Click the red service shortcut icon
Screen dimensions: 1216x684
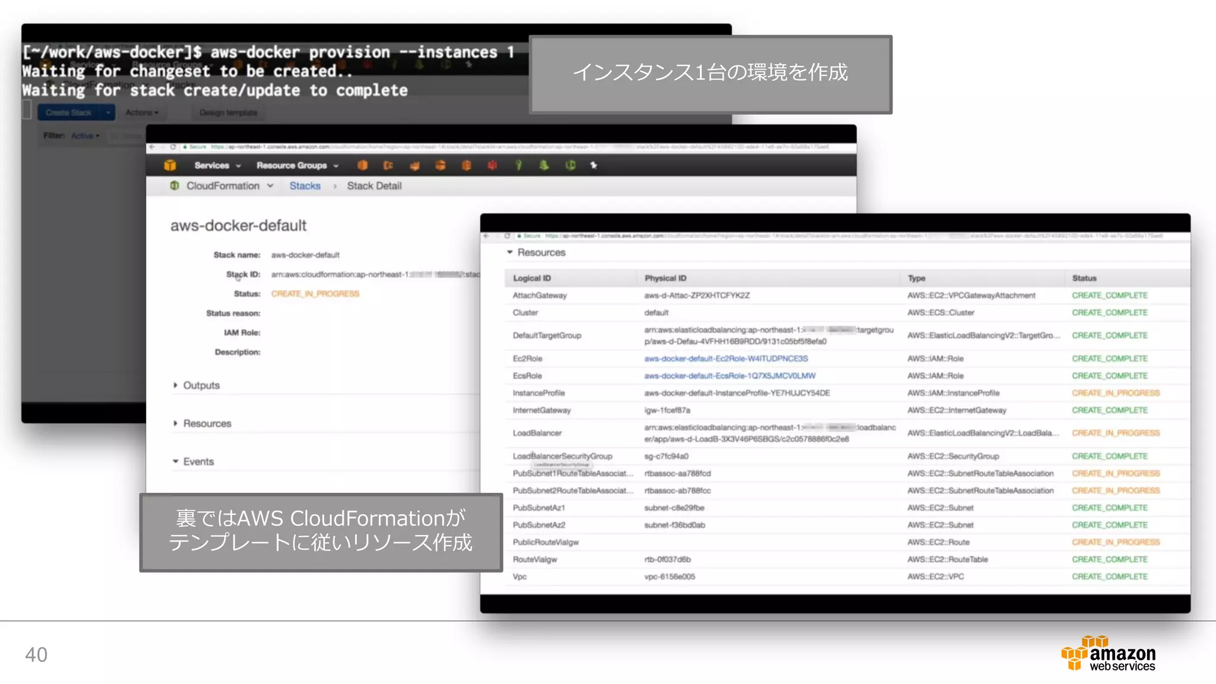[x=492, y=165]
